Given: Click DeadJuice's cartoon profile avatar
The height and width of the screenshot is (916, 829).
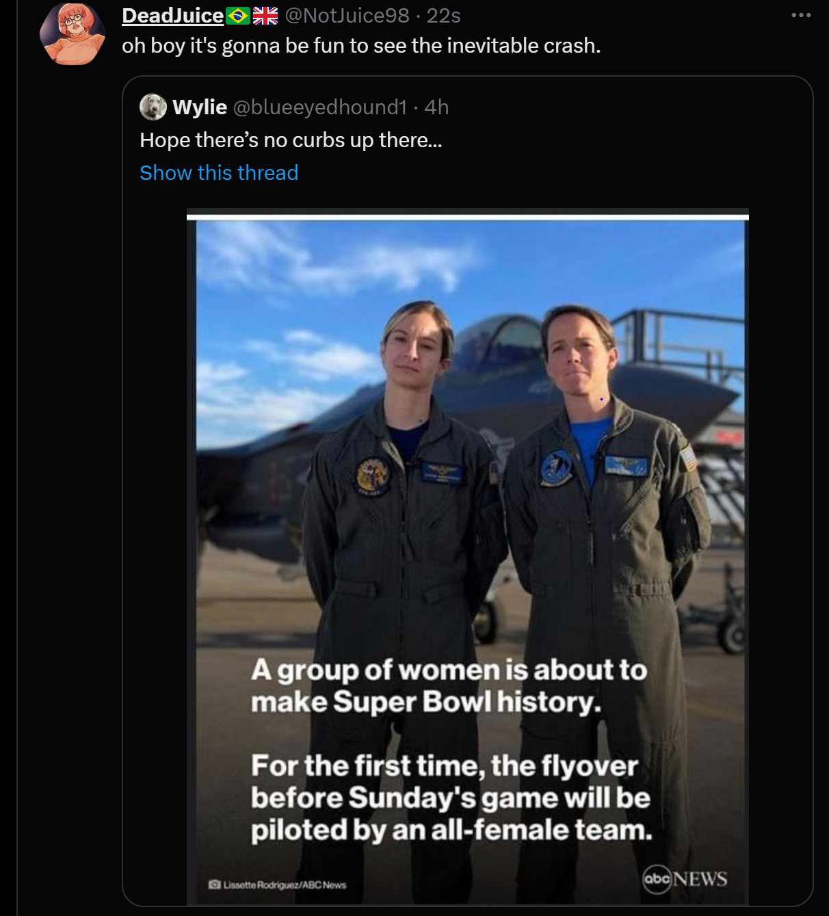Looking at the screenshot, I should (73, 34).
